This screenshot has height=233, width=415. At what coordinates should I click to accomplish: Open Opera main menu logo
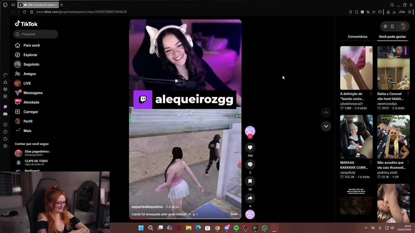pos(5,5)
